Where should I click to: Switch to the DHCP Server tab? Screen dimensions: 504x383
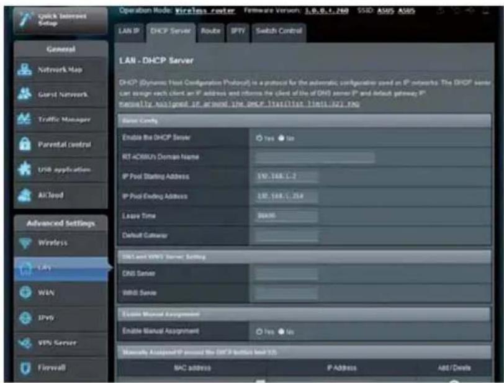pyautogui.click(x=171, y=32)
